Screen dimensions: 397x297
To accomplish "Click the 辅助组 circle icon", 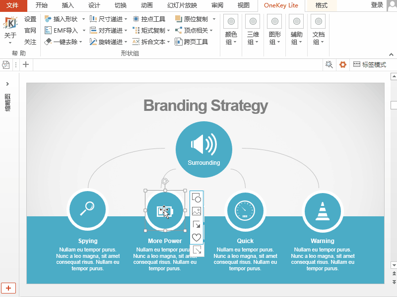I will (296, 21).
